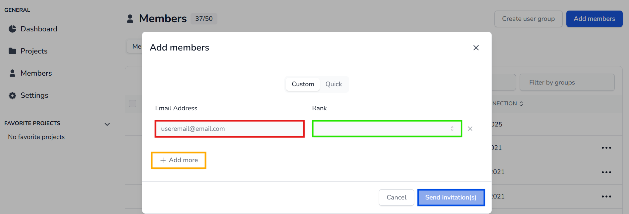Click the Send invitation(s) button
Image resolution: width=629 pixels, height=214 pixels.
(x=451, y=197)
